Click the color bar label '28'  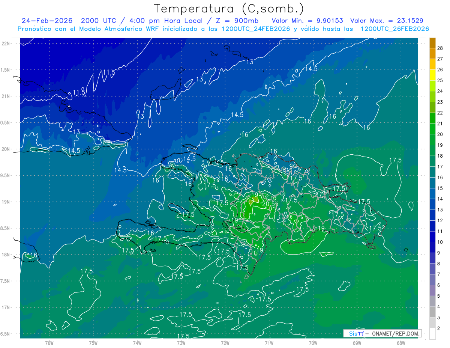tap(440, 48)
